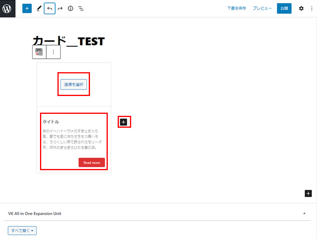Select the pencil Tools icon

(x=39, y=8)
